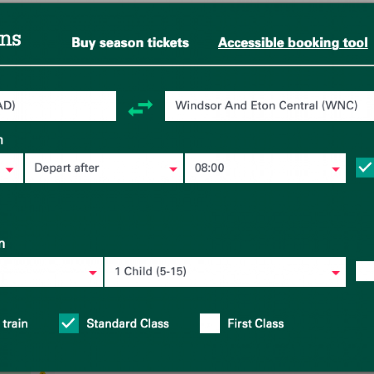Open the Depart after dropdown
374x374 pixels.
tap(104, 168)
